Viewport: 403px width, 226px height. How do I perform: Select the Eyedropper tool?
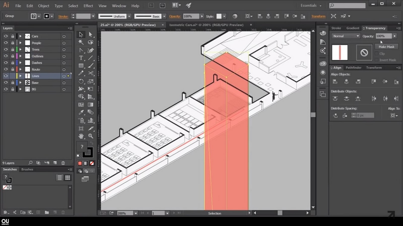(81, 112)
